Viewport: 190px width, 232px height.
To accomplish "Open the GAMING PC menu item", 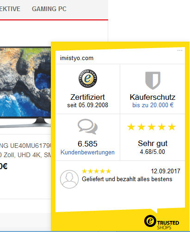I will tap(49, 9).
